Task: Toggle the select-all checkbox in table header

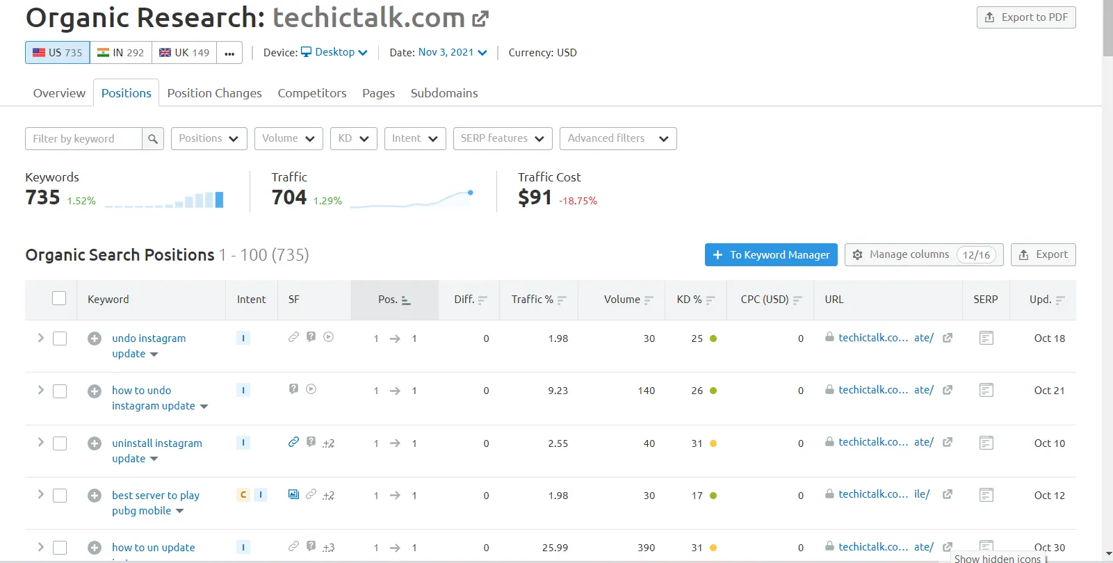Action: click(59, 298)
